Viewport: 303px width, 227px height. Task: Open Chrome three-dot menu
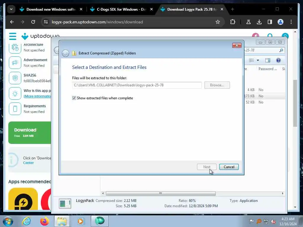pyautogui.click(x=291, y=22)
